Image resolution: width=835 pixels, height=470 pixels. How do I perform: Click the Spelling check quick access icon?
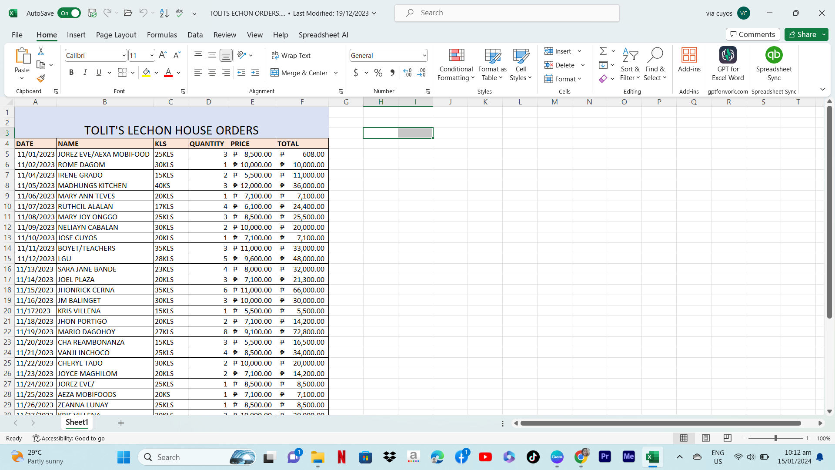pyautogui.click(x=180, y=13)
